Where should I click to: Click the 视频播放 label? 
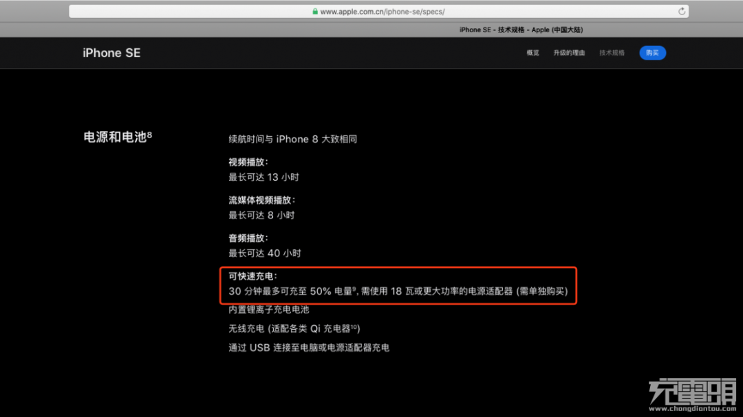point(248,162)
